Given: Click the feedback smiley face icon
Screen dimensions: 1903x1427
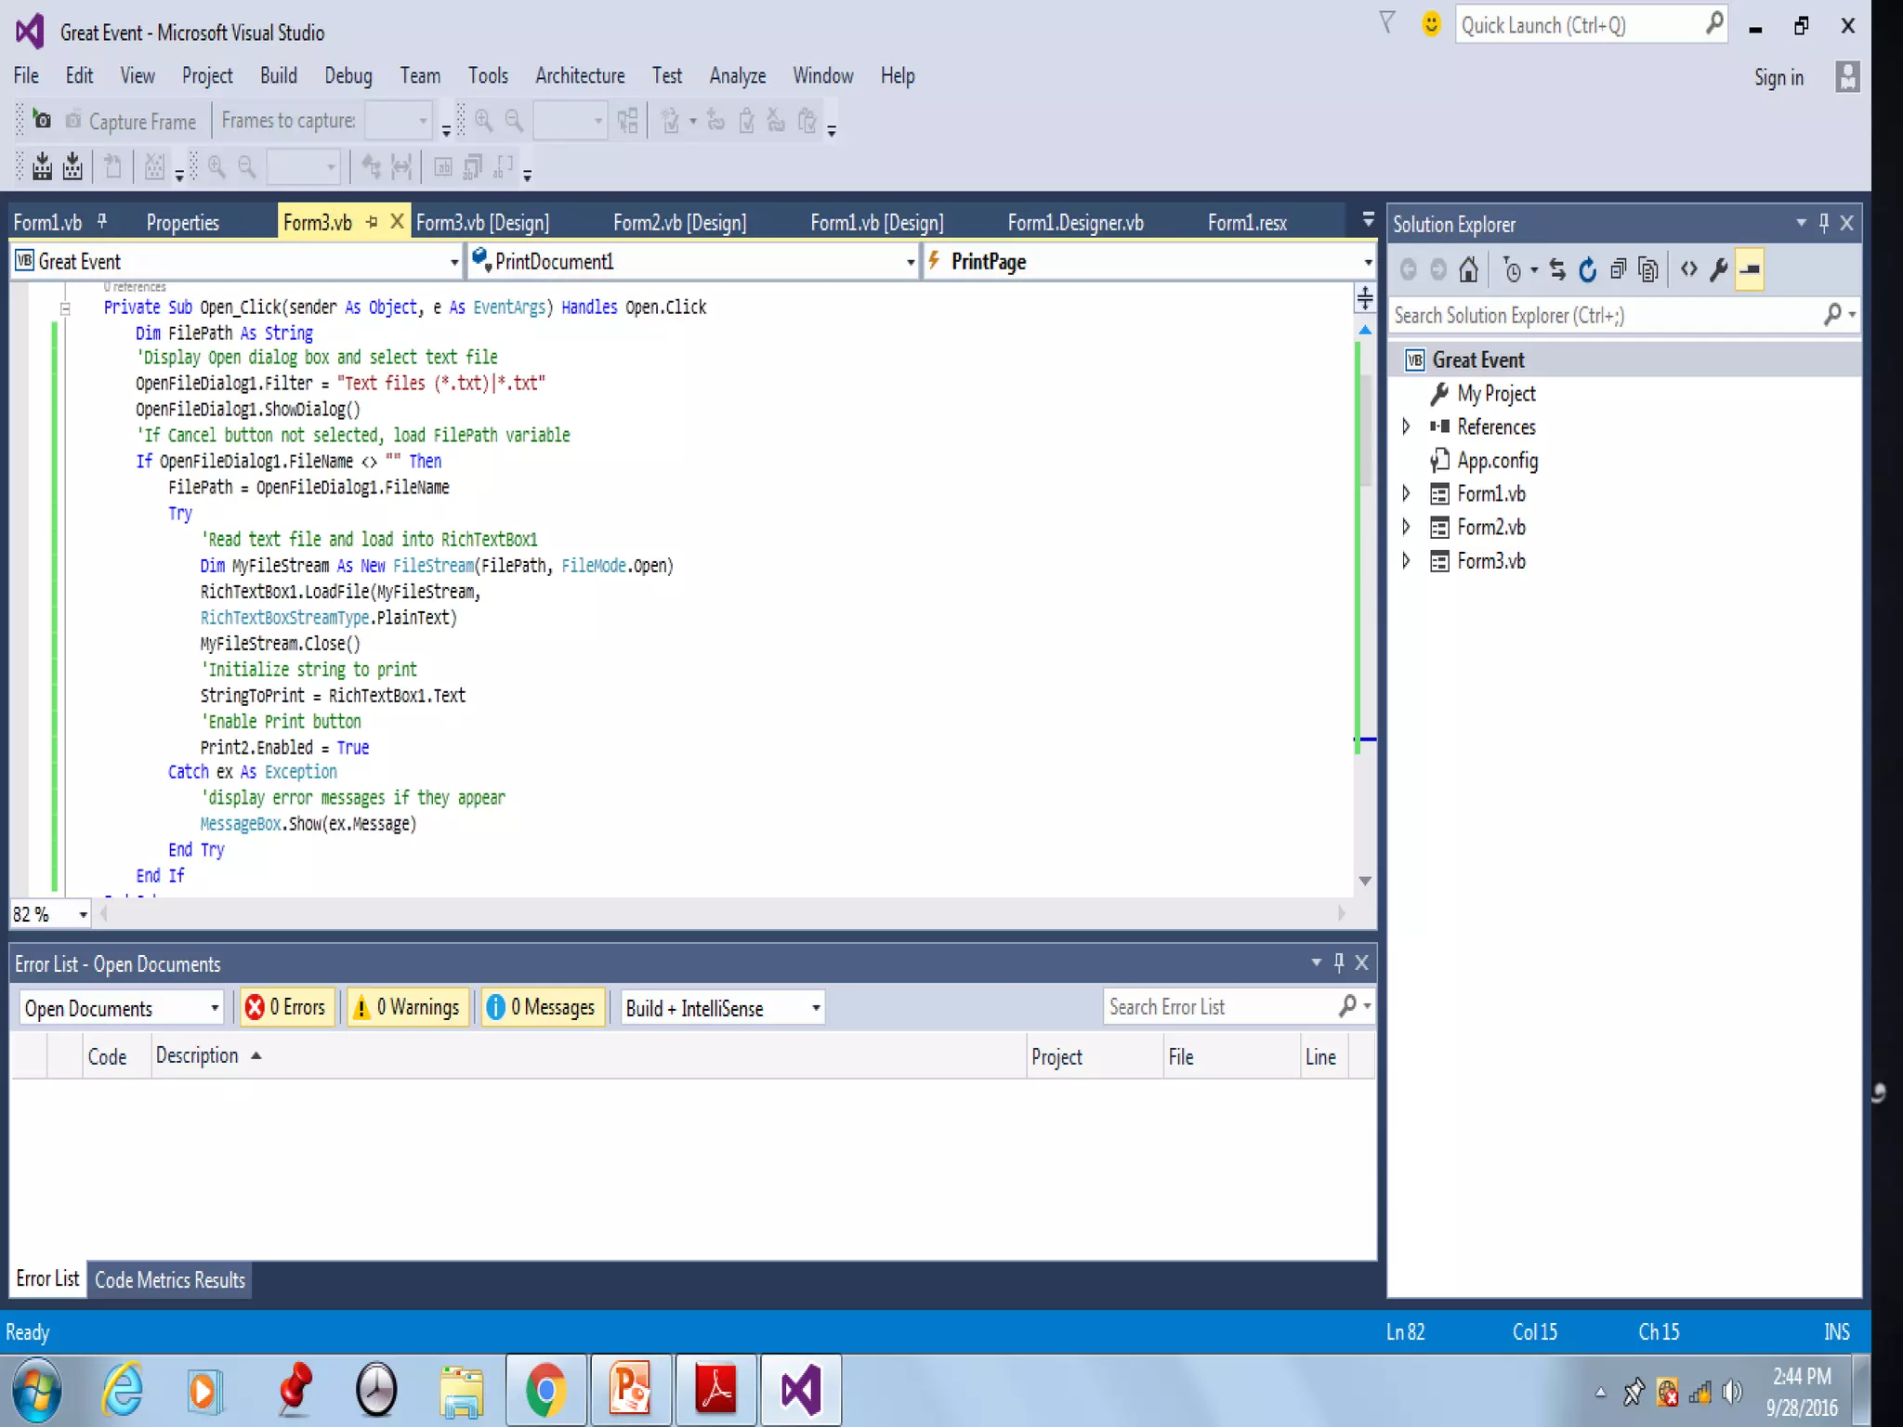Looking at the screenshot, I should [x=1431, y=24].
